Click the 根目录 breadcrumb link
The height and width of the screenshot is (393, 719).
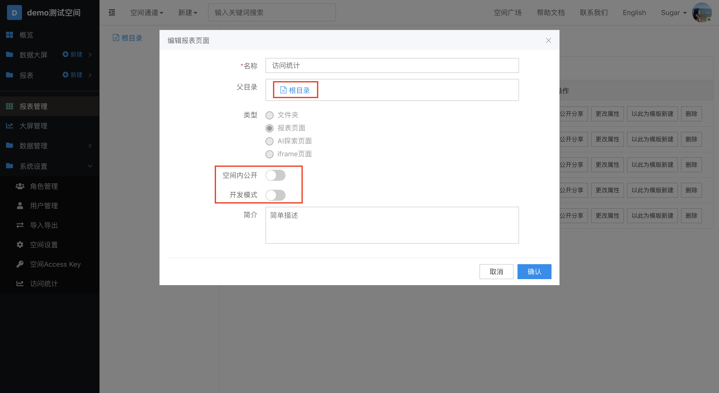point(132,38)
